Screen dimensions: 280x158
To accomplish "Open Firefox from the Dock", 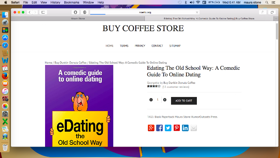I will tap(5, 76).
